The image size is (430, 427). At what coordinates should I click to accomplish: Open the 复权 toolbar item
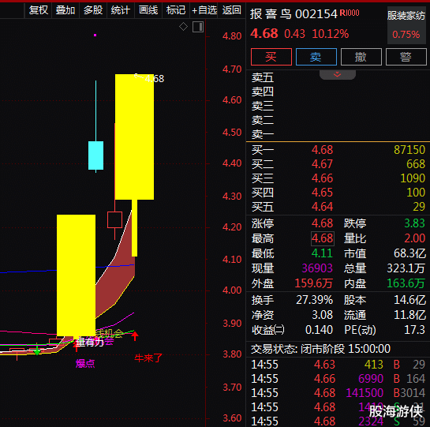39,10
